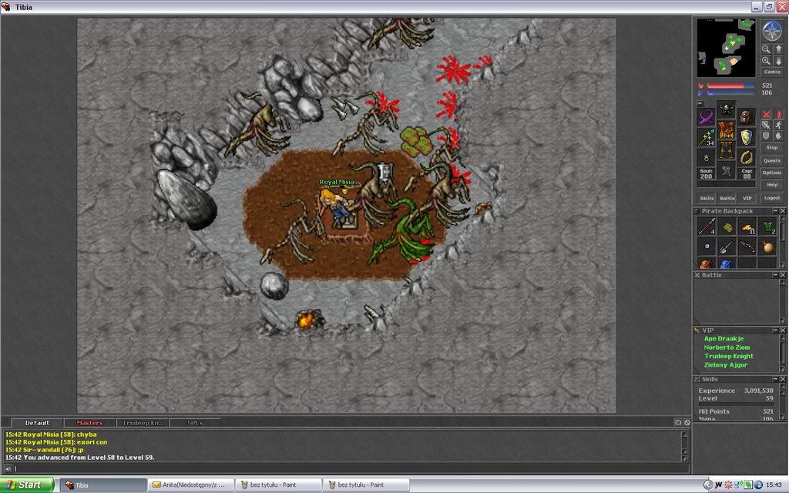Switch to first 'bez tytułu - Paint' taskbar window
The image size is (789, 493).
(x=277, y=485)
